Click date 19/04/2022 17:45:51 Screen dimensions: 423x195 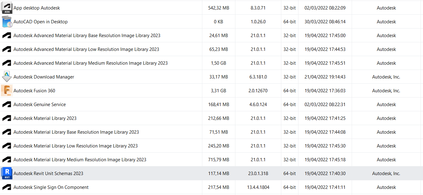click(325, 63)
